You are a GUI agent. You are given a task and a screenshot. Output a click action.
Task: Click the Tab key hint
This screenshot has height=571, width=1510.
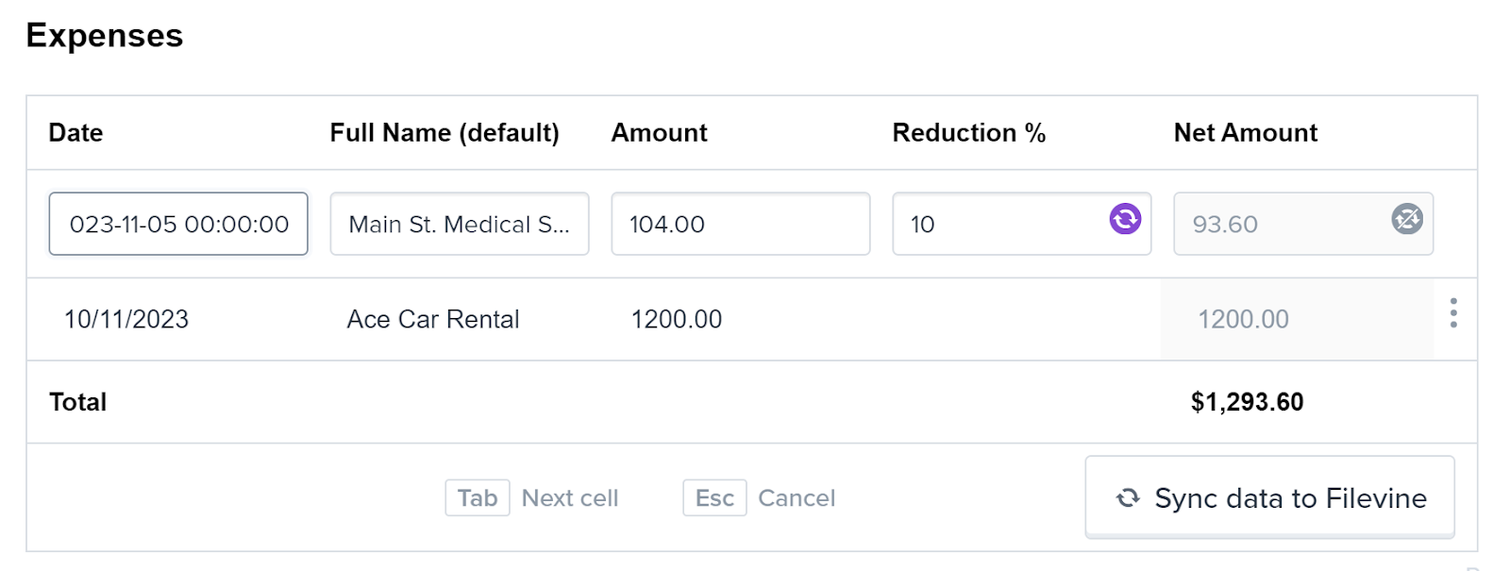pos(478,497)
